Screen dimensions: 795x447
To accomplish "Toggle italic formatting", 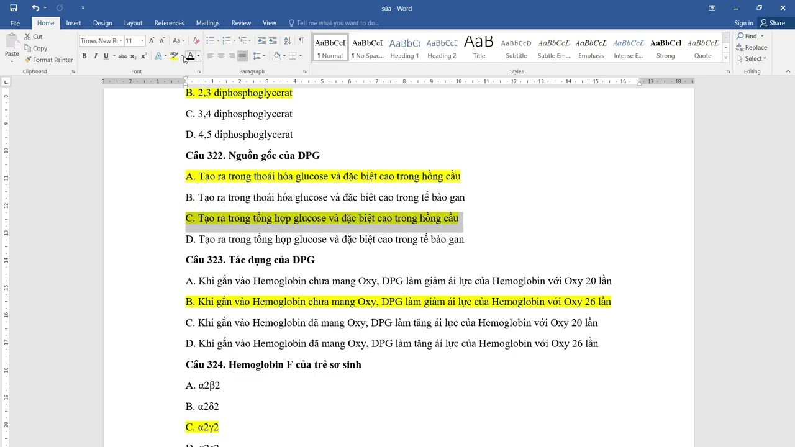I will pyautogui.click(x=95, y=56).
